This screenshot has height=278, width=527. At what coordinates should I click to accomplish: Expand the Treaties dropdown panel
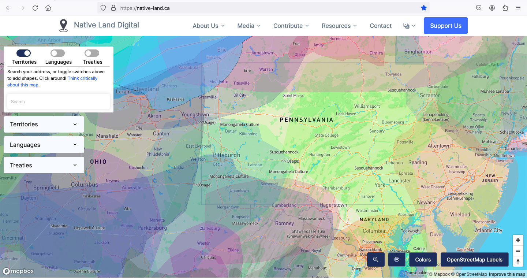pos(44,166)
